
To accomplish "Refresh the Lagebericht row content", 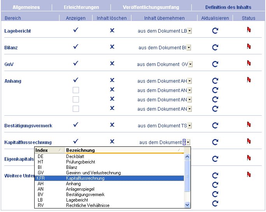I will [x=215, y=31].
